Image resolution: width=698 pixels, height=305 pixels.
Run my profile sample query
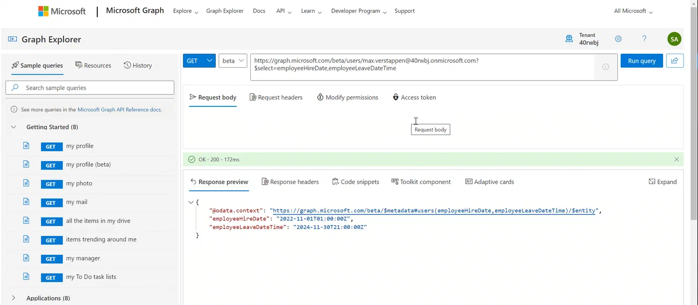click(x=80, y=146)
